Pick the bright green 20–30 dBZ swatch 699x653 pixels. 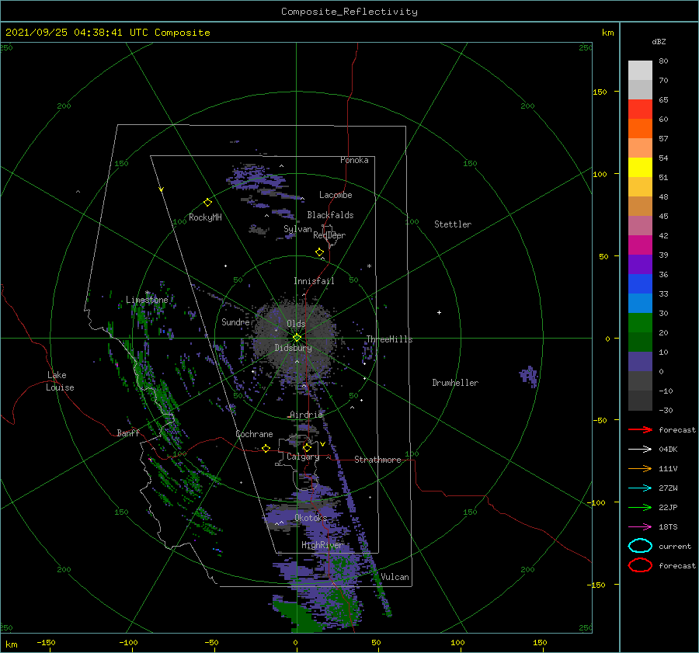640,323
